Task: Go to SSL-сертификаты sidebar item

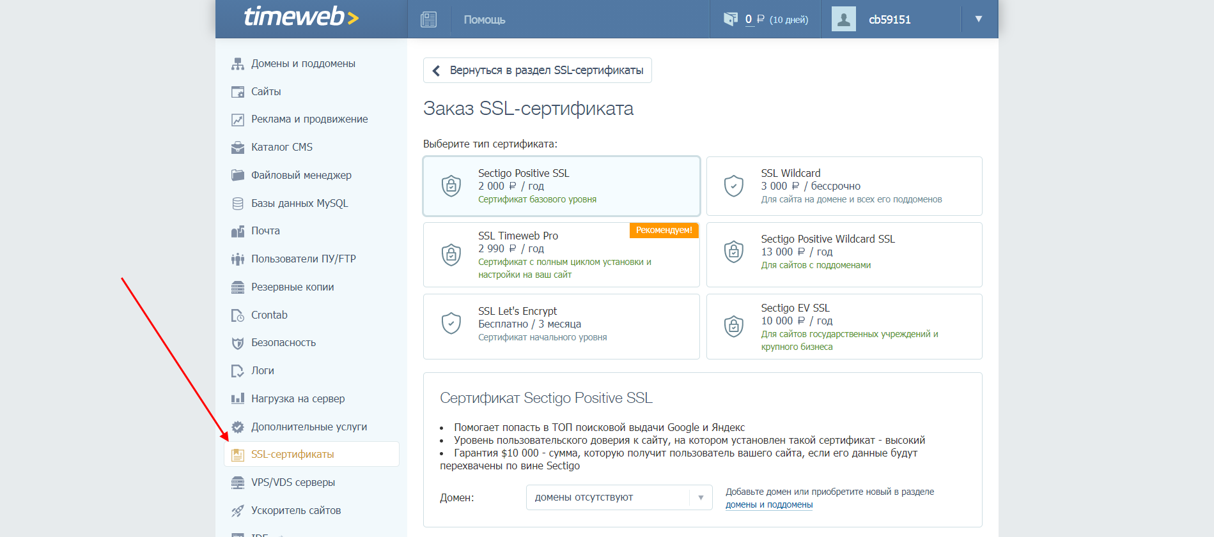Action: coord(292,455)
